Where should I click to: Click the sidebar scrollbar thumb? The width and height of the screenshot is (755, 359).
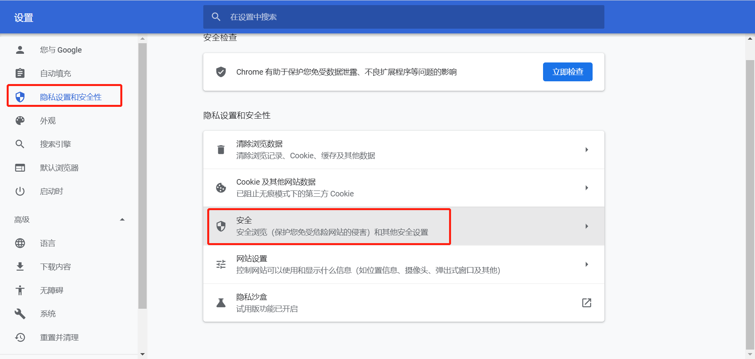[142, 176]
